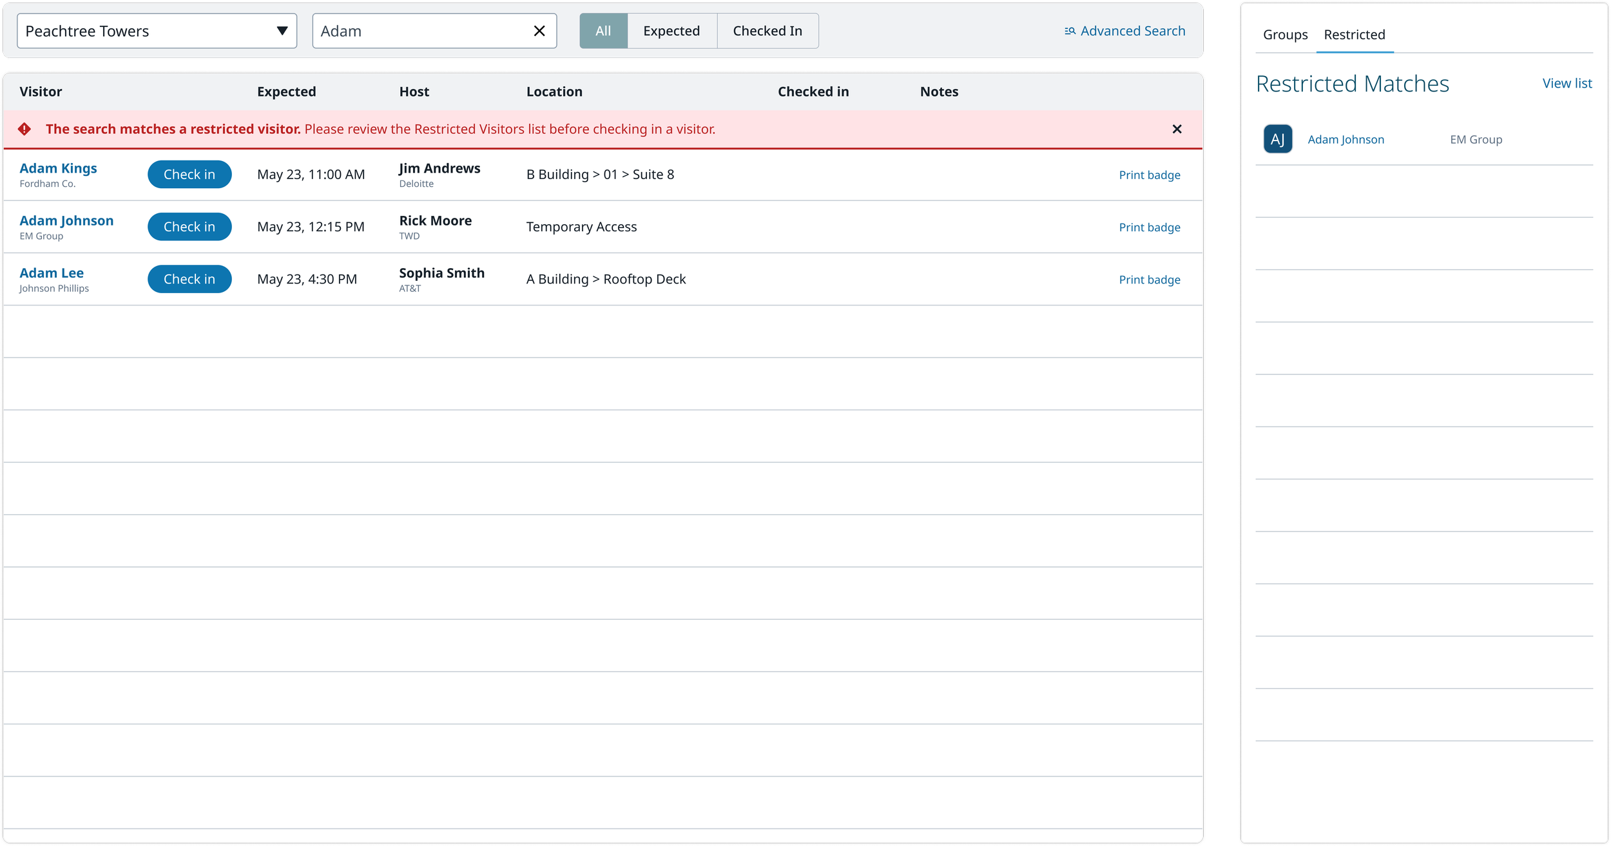Image resolution: width=1611 pixels, height=846 pixels.
Task: Check in Adam Kings
Action: coord(189,175)
